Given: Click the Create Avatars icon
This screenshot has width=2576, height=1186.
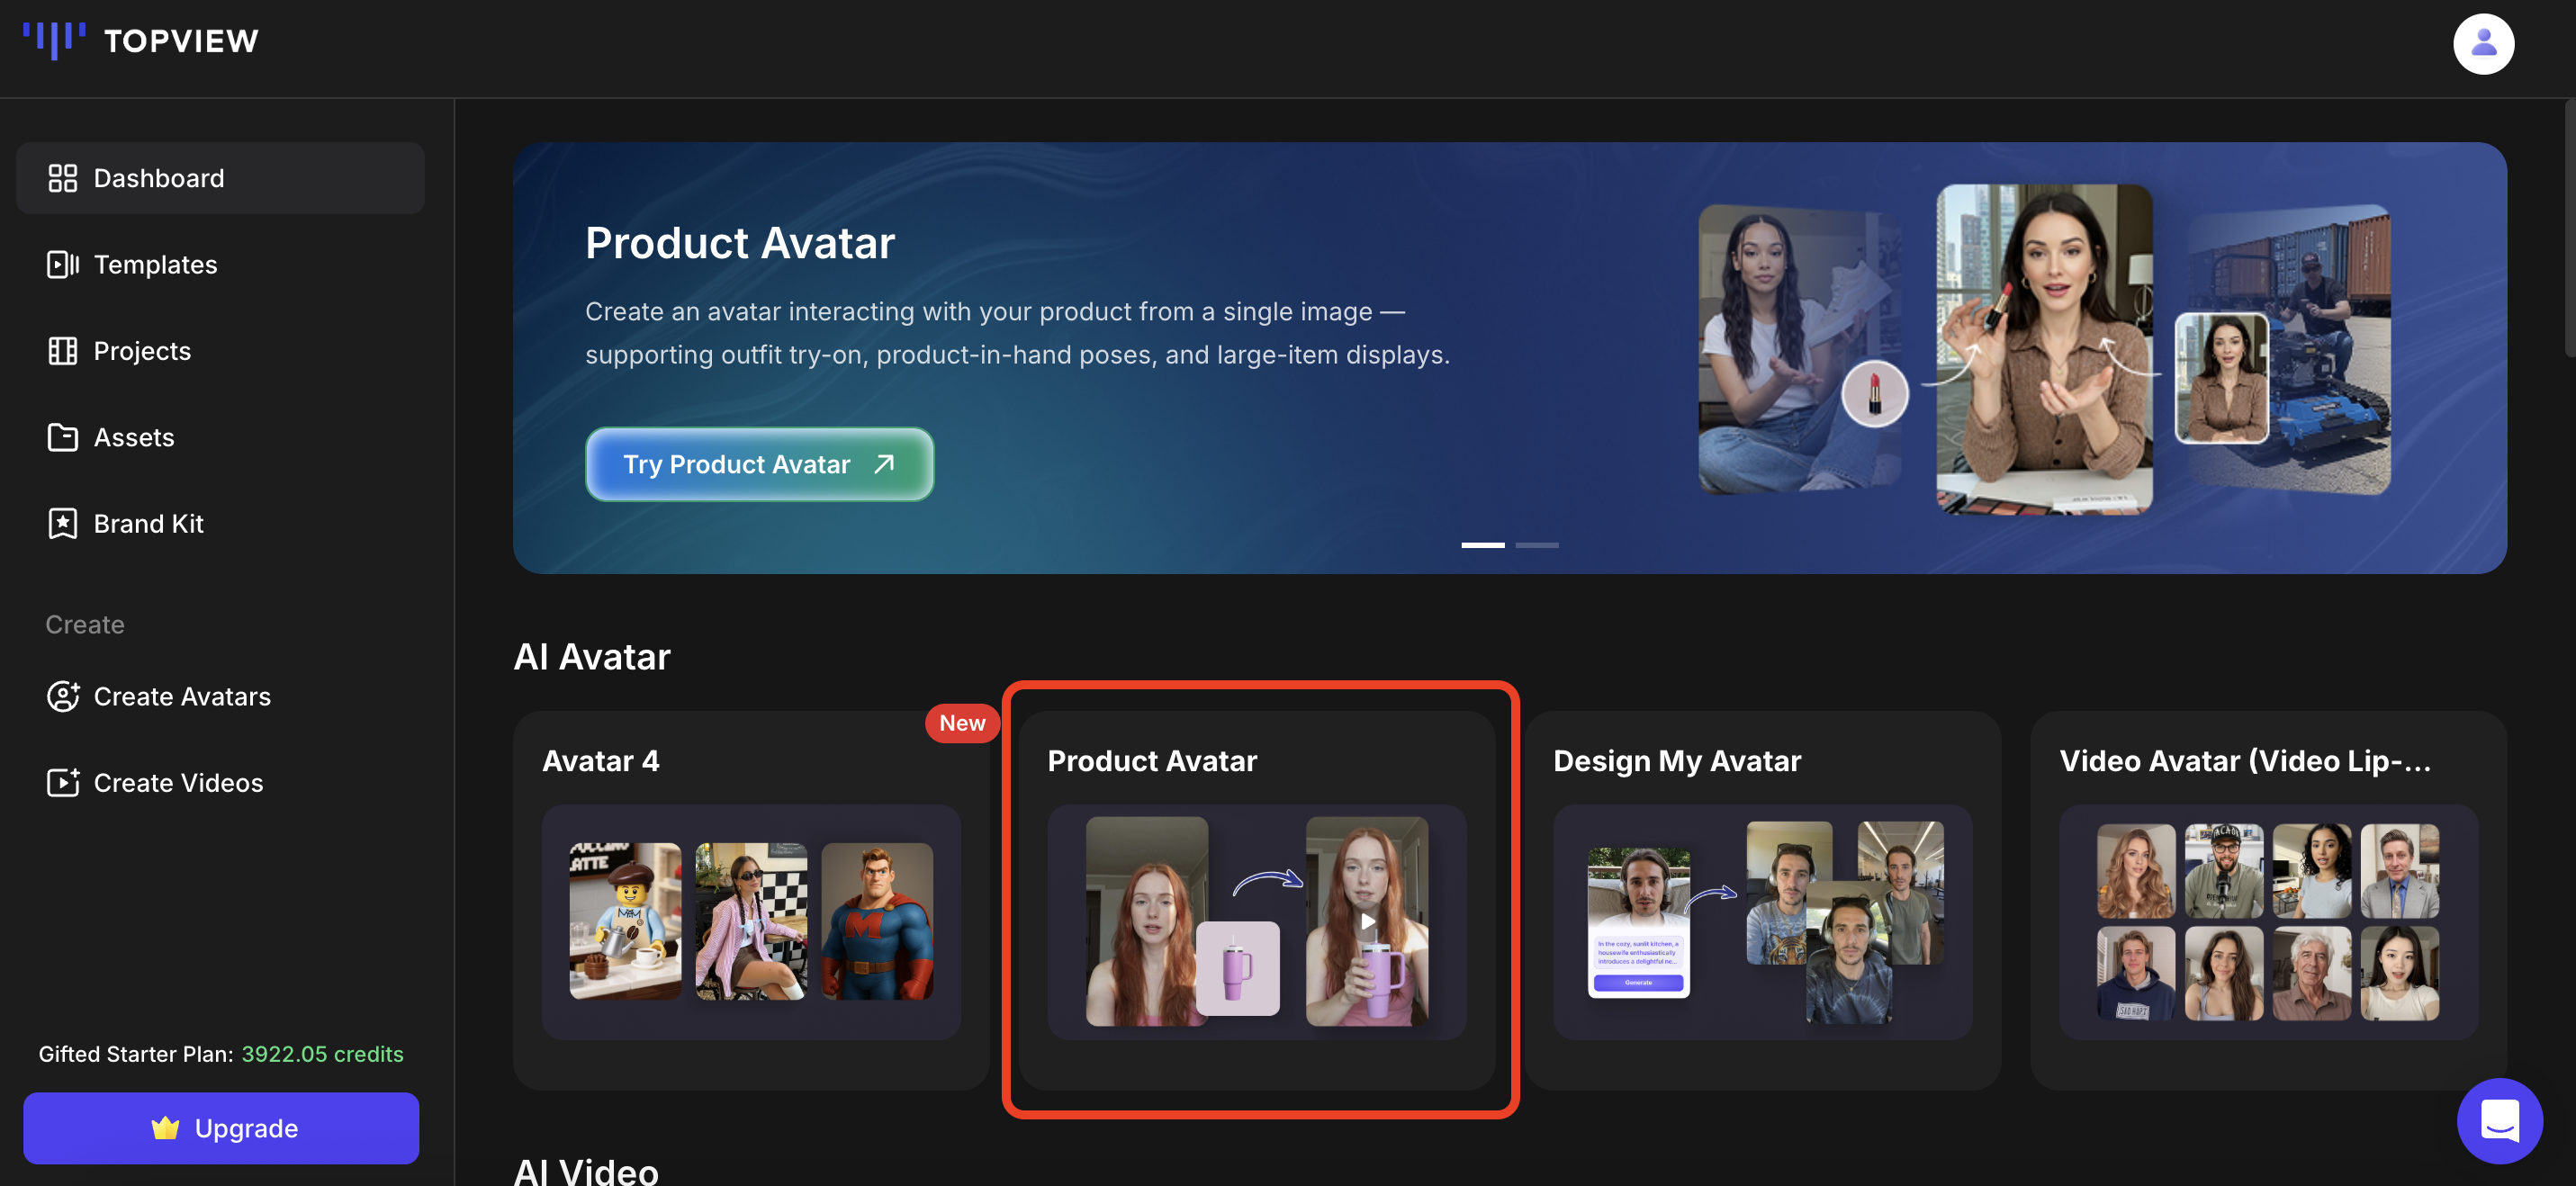Looking at the screenshot, I should tap(62, 696).
